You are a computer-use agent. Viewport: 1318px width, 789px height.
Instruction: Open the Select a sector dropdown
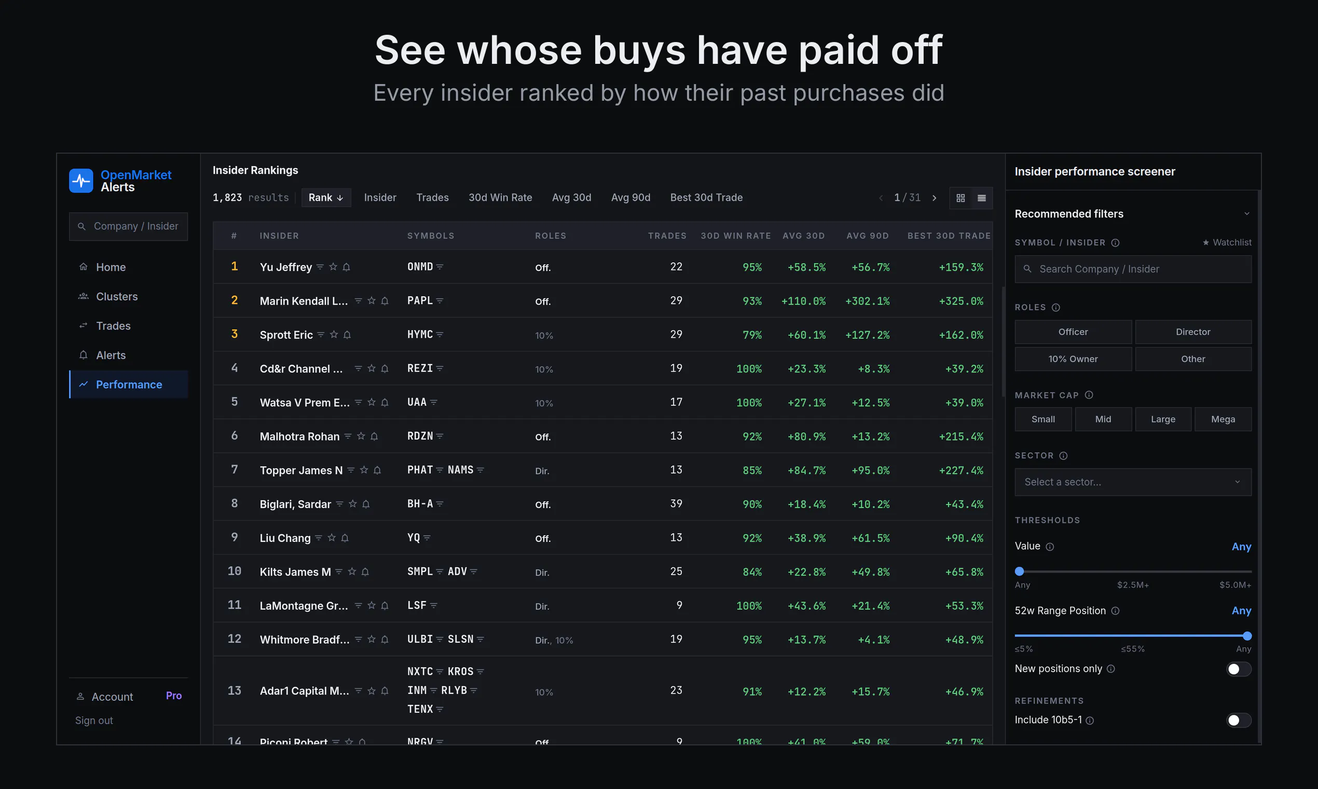1133,482
